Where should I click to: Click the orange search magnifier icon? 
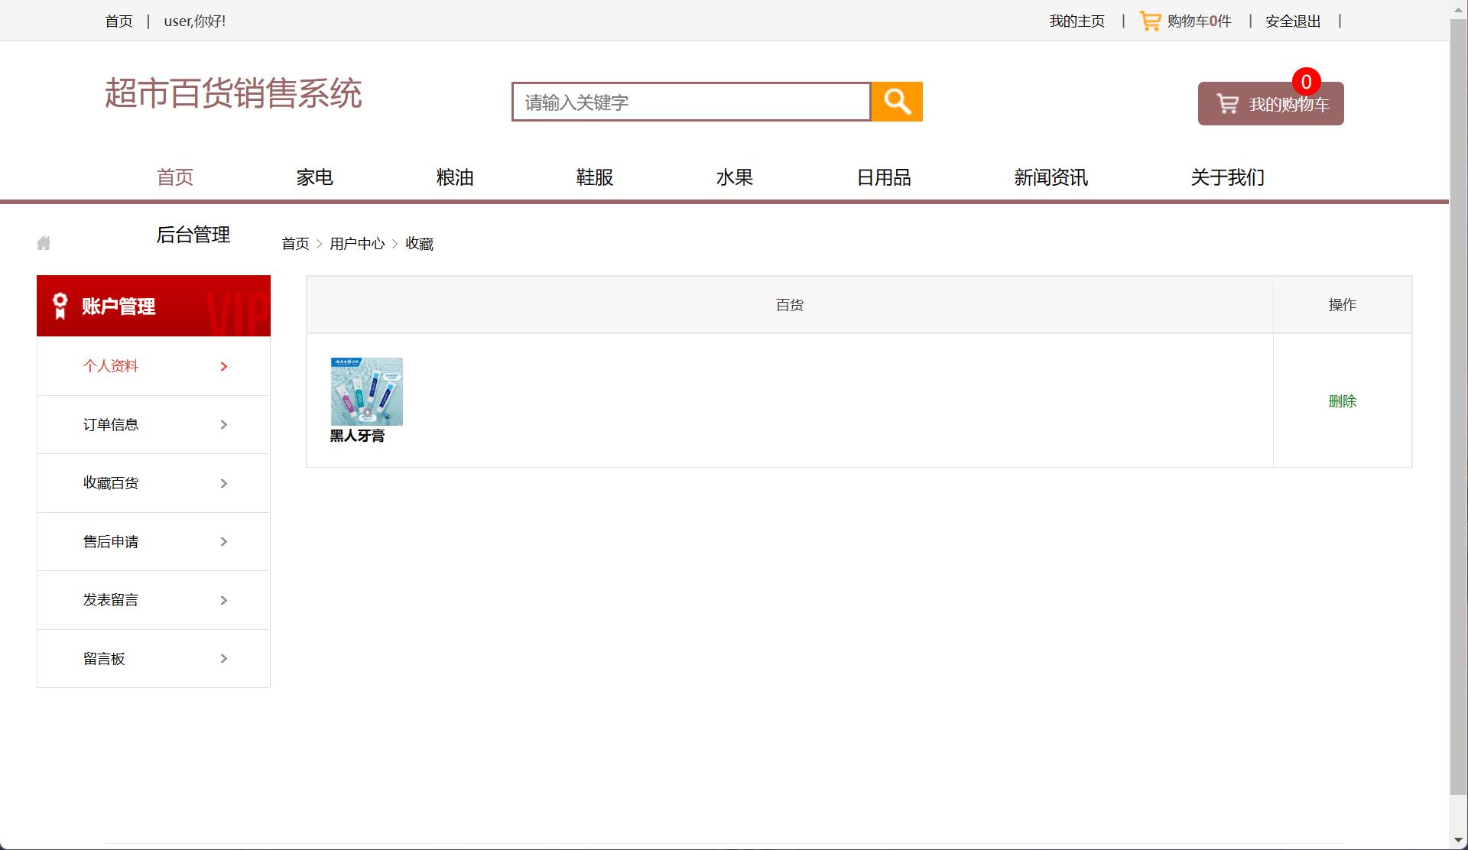896,101
